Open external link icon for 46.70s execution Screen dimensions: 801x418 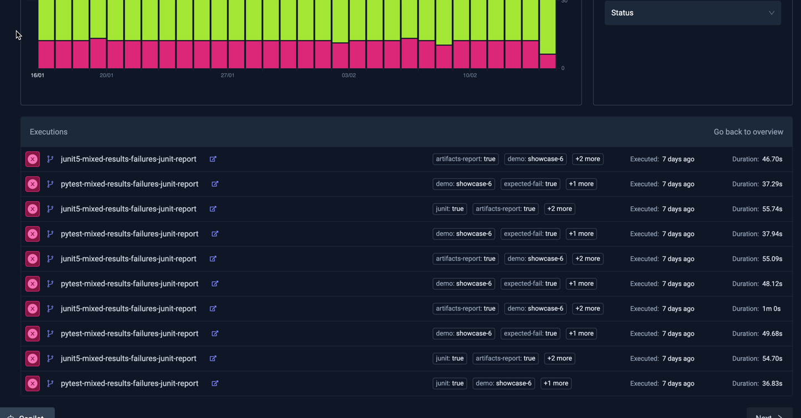213,159
